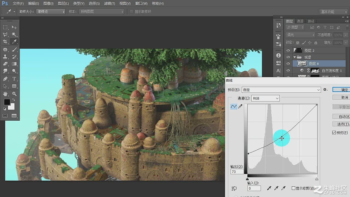This screenshot has height=197, width=350.
Task: Open the 取样大小 sample size dropdown
Action: [x=51, y=11]
